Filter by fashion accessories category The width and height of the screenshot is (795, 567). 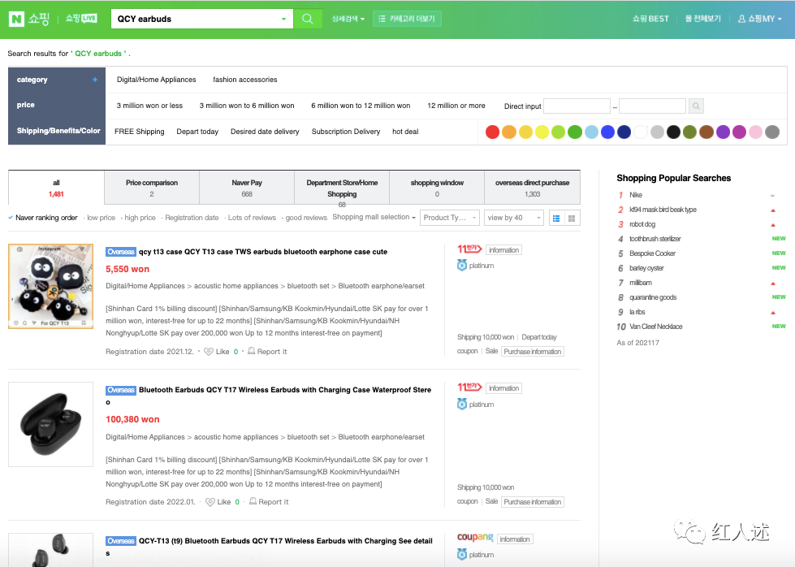click(x=245, y=80)
